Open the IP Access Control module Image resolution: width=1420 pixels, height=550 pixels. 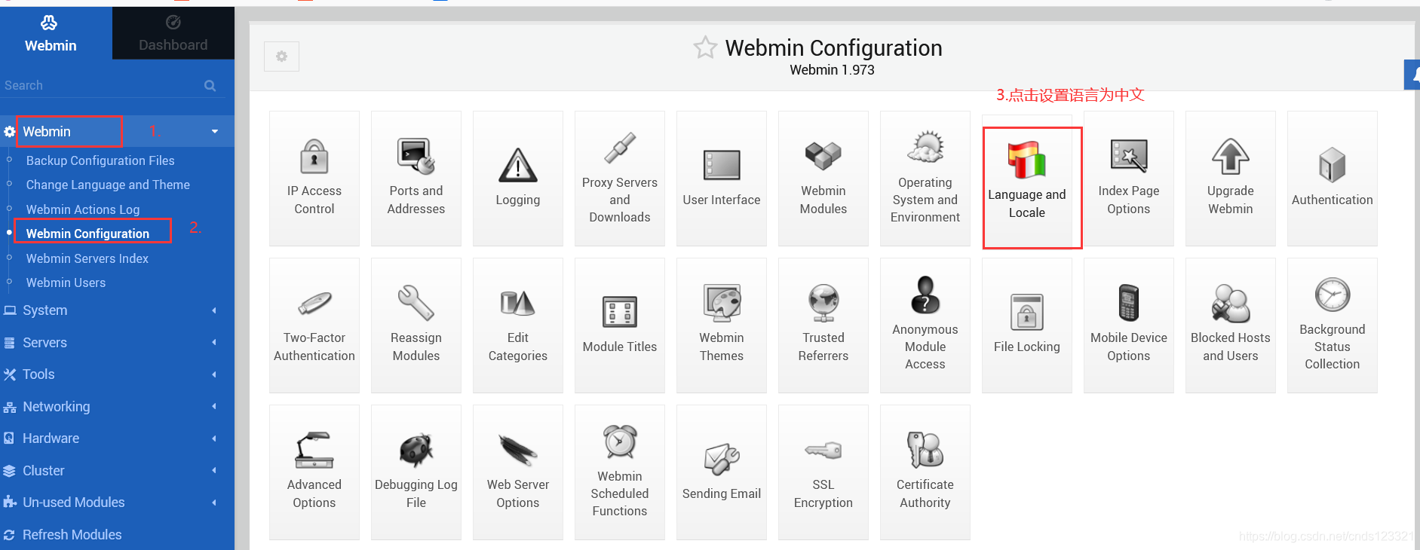point(314,179)
